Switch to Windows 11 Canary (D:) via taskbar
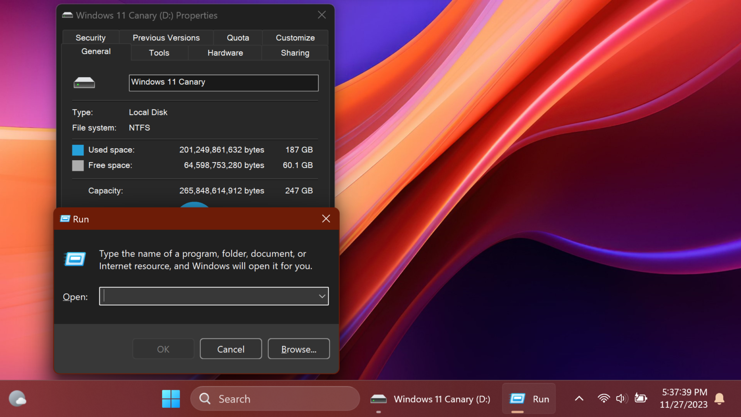 (x=431, y=399)
